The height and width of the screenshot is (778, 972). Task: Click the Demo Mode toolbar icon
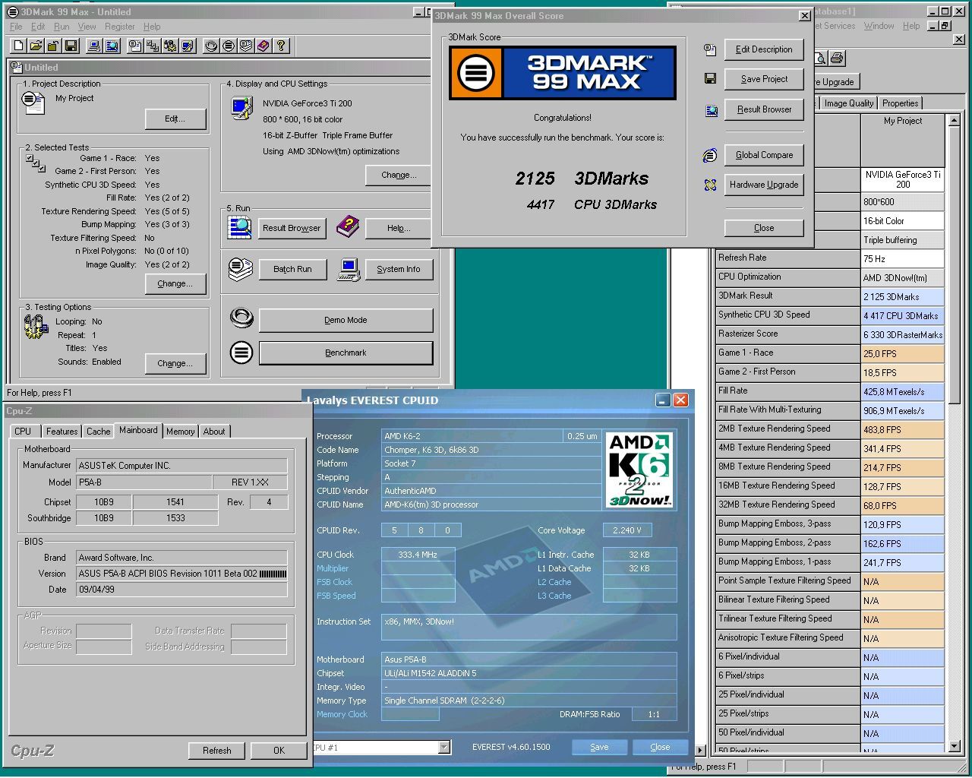211,46
